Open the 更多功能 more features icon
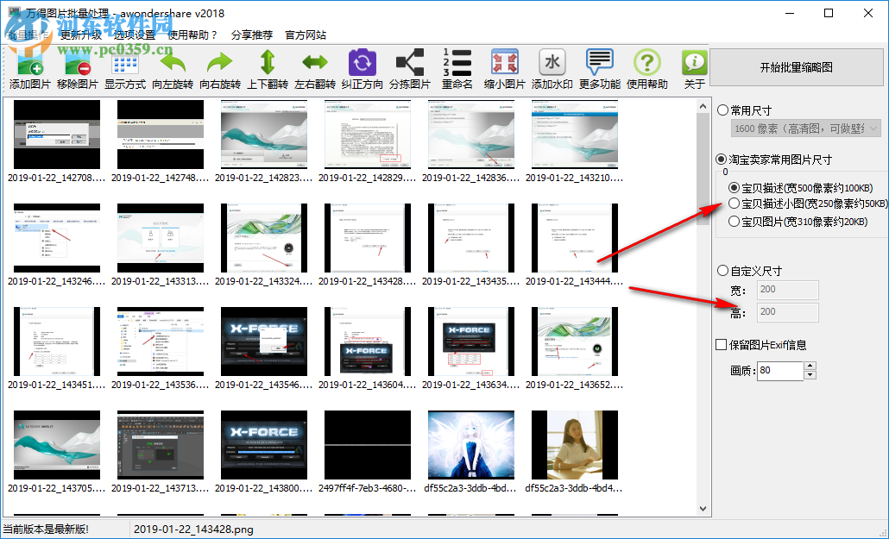This screenshot has width=889, height=539. (600, 69)
